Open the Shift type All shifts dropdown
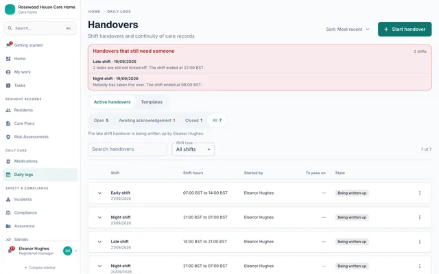Screen dimensions: 439x274 193,149
